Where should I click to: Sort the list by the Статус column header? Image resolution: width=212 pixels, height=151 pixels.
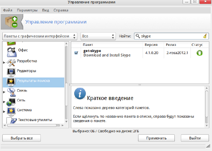(x=200, y=45)
